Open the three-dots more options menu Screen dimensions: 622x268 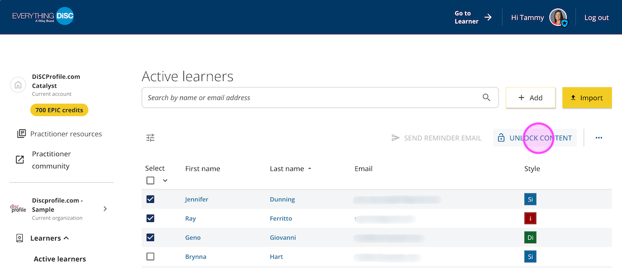599,138
